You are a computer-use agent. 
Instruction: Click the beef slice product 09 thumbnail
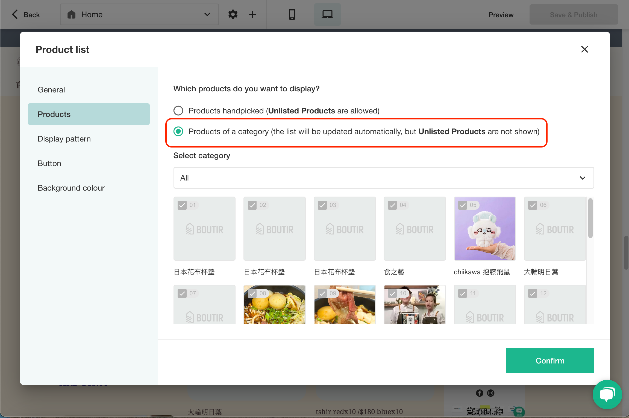[x=345, y=305]
